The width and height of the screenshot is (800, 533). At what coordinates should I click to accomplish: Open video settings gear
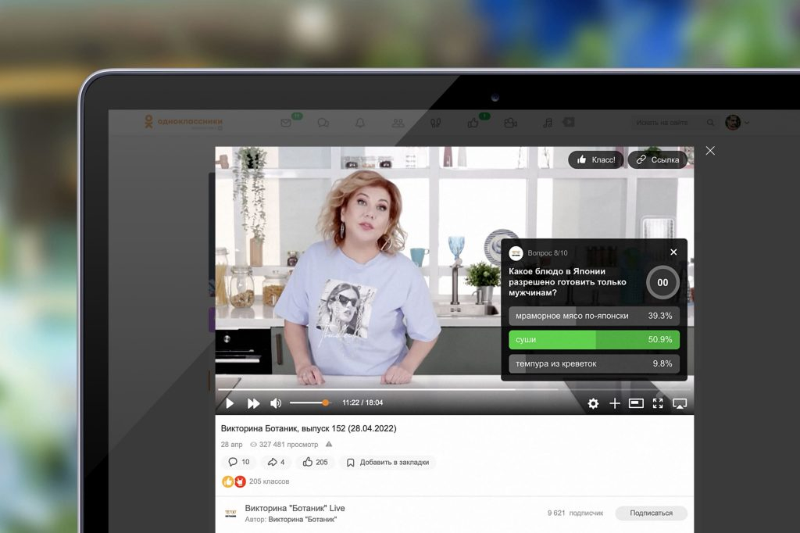tap(593, 404)
